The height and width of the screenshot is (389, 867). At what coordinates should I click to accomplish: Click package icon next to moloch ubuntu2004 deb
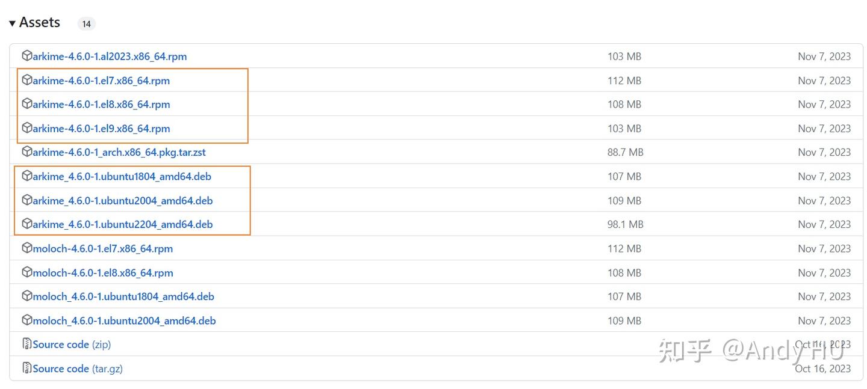(x=26, y=320)
